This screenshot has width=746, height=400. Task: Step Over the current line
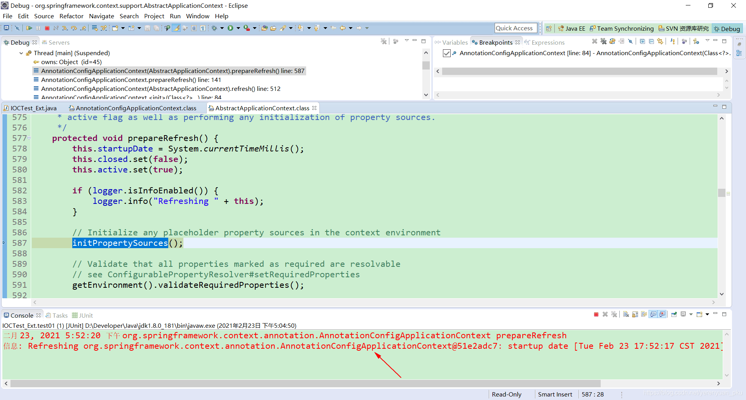pos(74,28)
